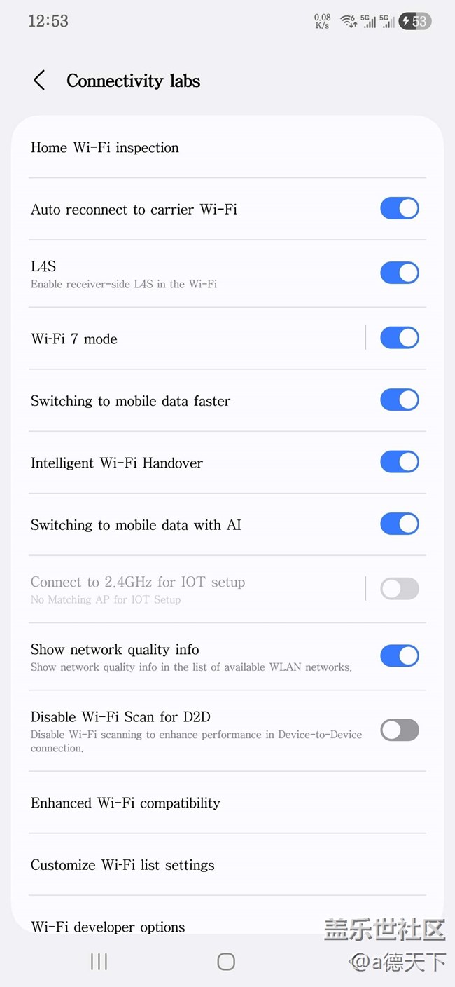Turn off Wi-Fi 7 mode switch

click(399, 338)
